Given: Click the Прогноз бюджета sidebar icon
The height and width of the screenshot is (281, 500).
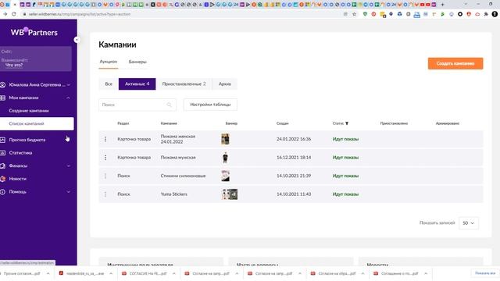Looking at the screenshot, I should click(x=3, y=140).
